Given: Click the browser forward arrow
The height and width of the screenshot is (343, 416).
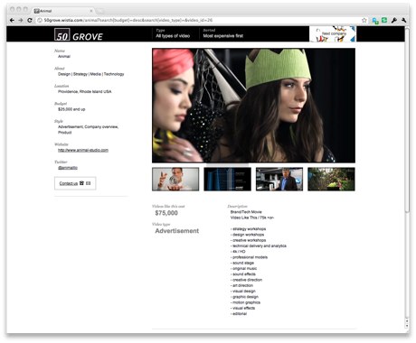Looking at the screenshot, I should 21,20.
